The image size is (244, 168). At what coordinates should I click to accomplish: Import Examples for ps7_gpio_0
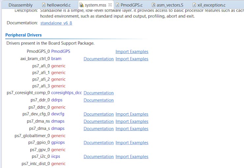click(x=132, y=143)
